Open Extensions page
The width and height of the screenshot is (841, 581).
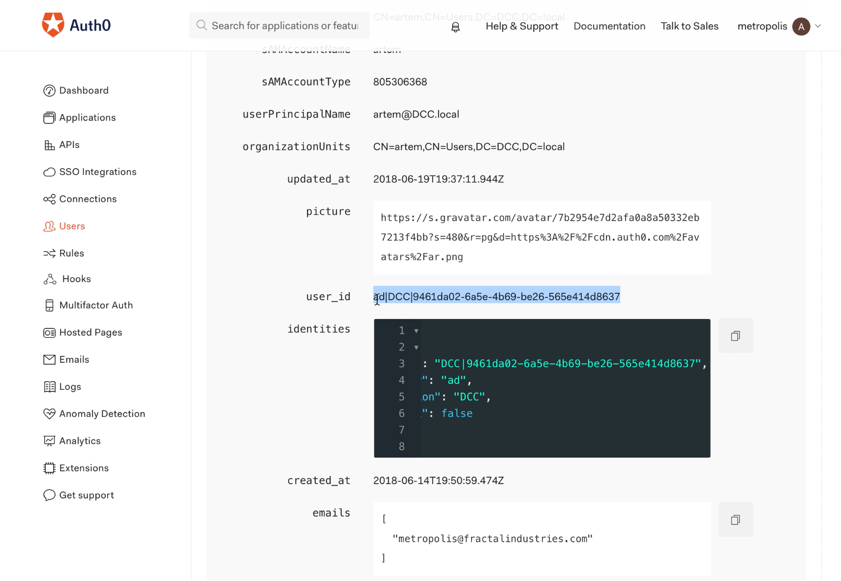point(84,468)
